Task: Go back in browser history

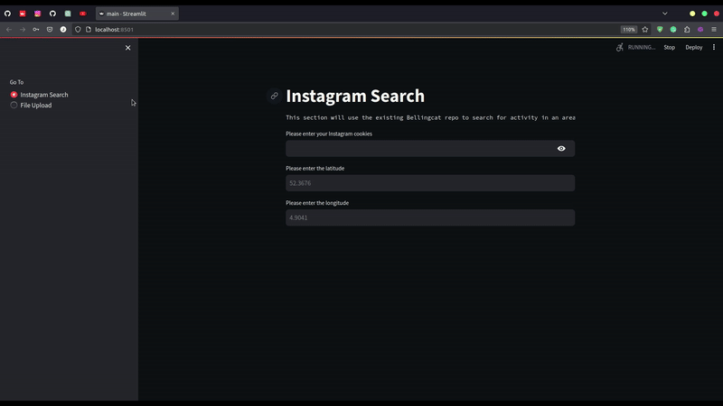Action: click(x=9, y=30)
